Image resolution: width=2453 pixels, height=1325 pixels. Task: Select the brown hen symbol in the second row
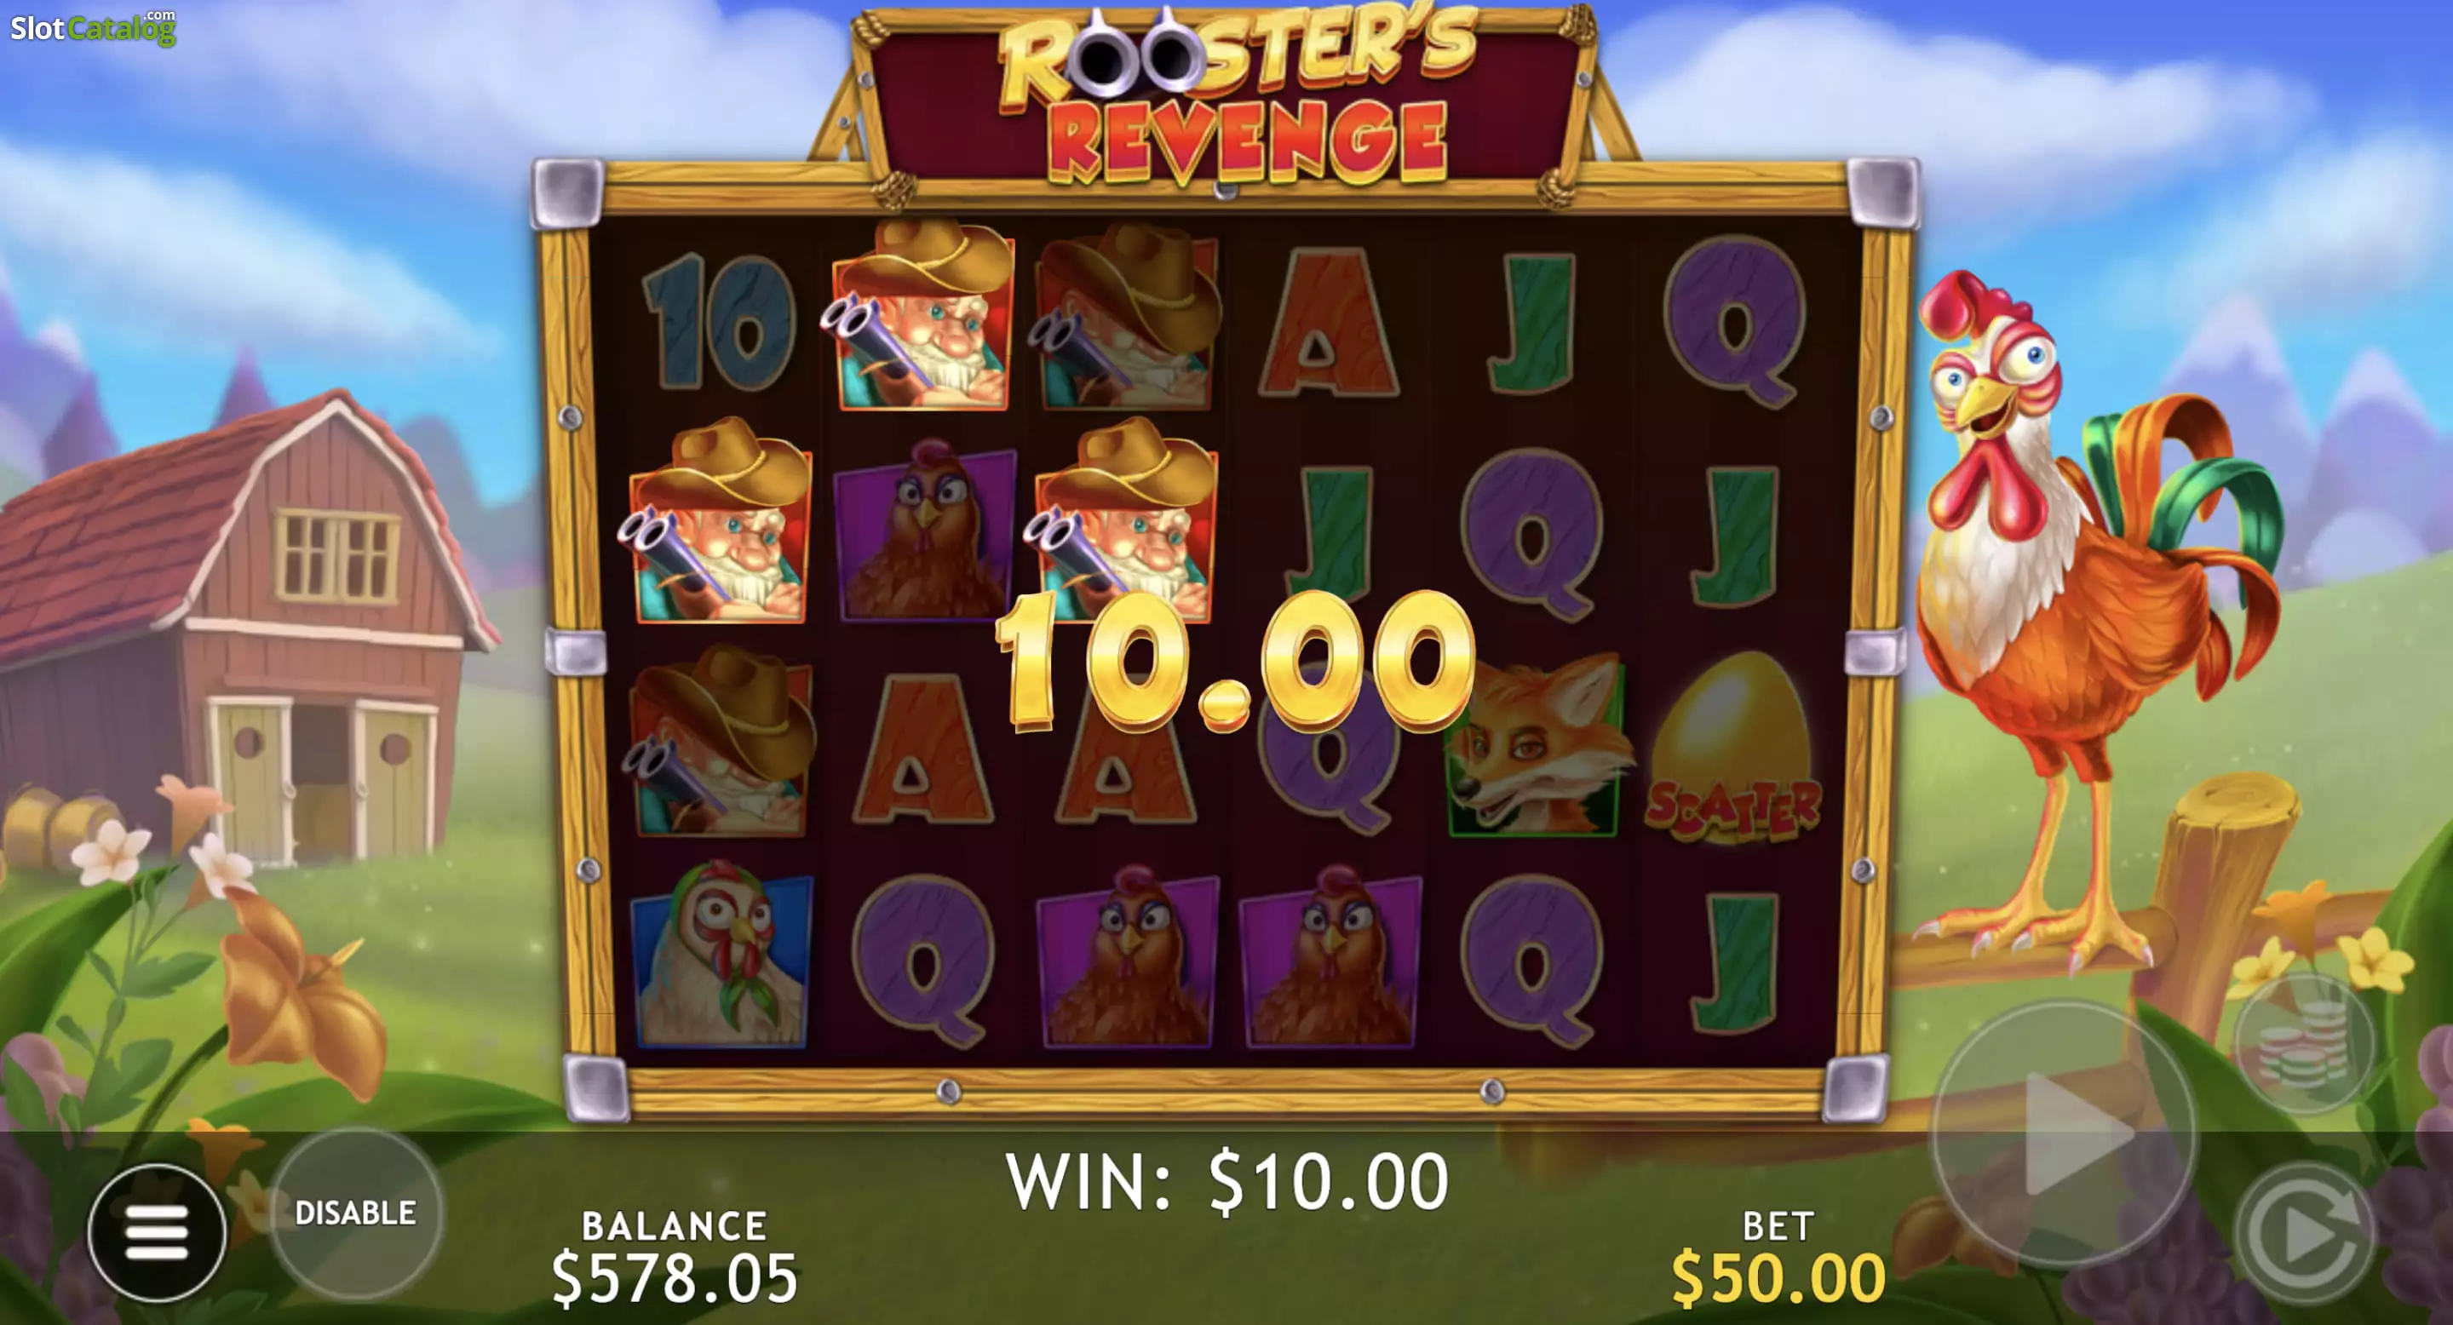pos(923,531)
